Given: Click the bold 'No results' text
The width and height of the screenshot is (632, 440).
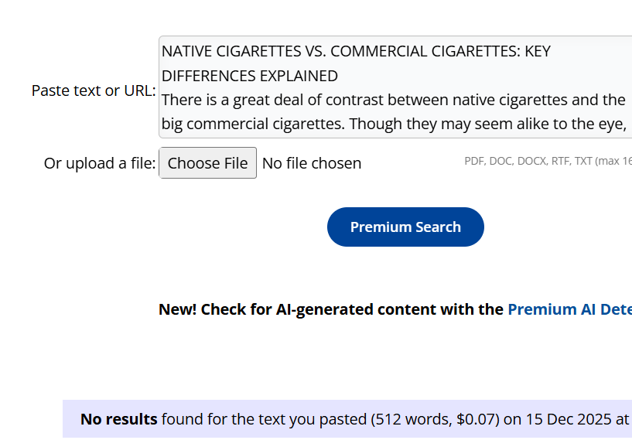Looking at the screenshot, I should [118, 420].
